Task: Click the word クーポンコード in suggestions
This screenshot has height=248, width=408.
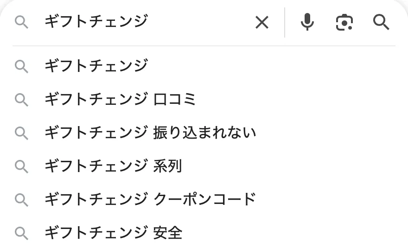Action: tap(204, 199)
